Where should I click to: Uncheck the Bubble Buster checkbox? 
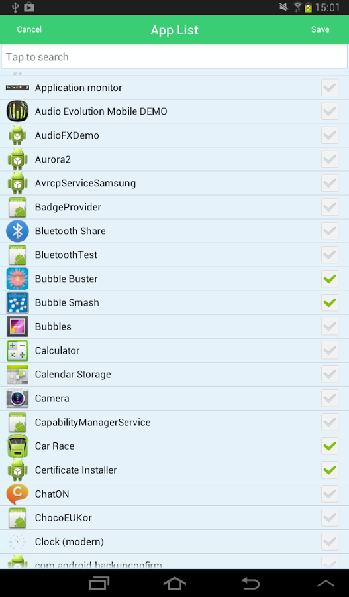point(330,279)
